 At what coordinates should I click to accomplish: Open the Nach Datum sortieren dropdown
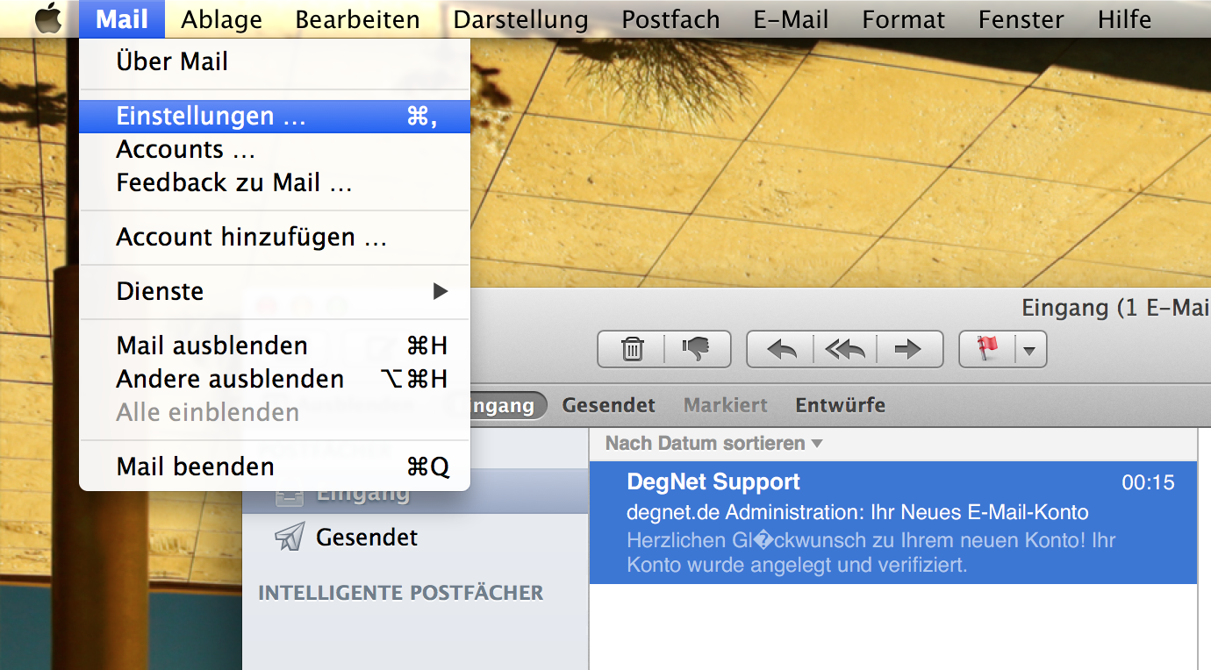(713, 444)
